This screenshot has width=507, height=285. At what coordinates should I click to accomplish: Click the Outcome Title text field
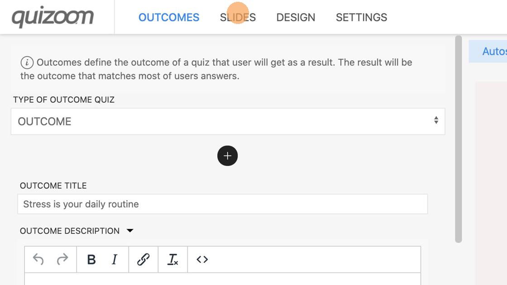tap(222, 204)
